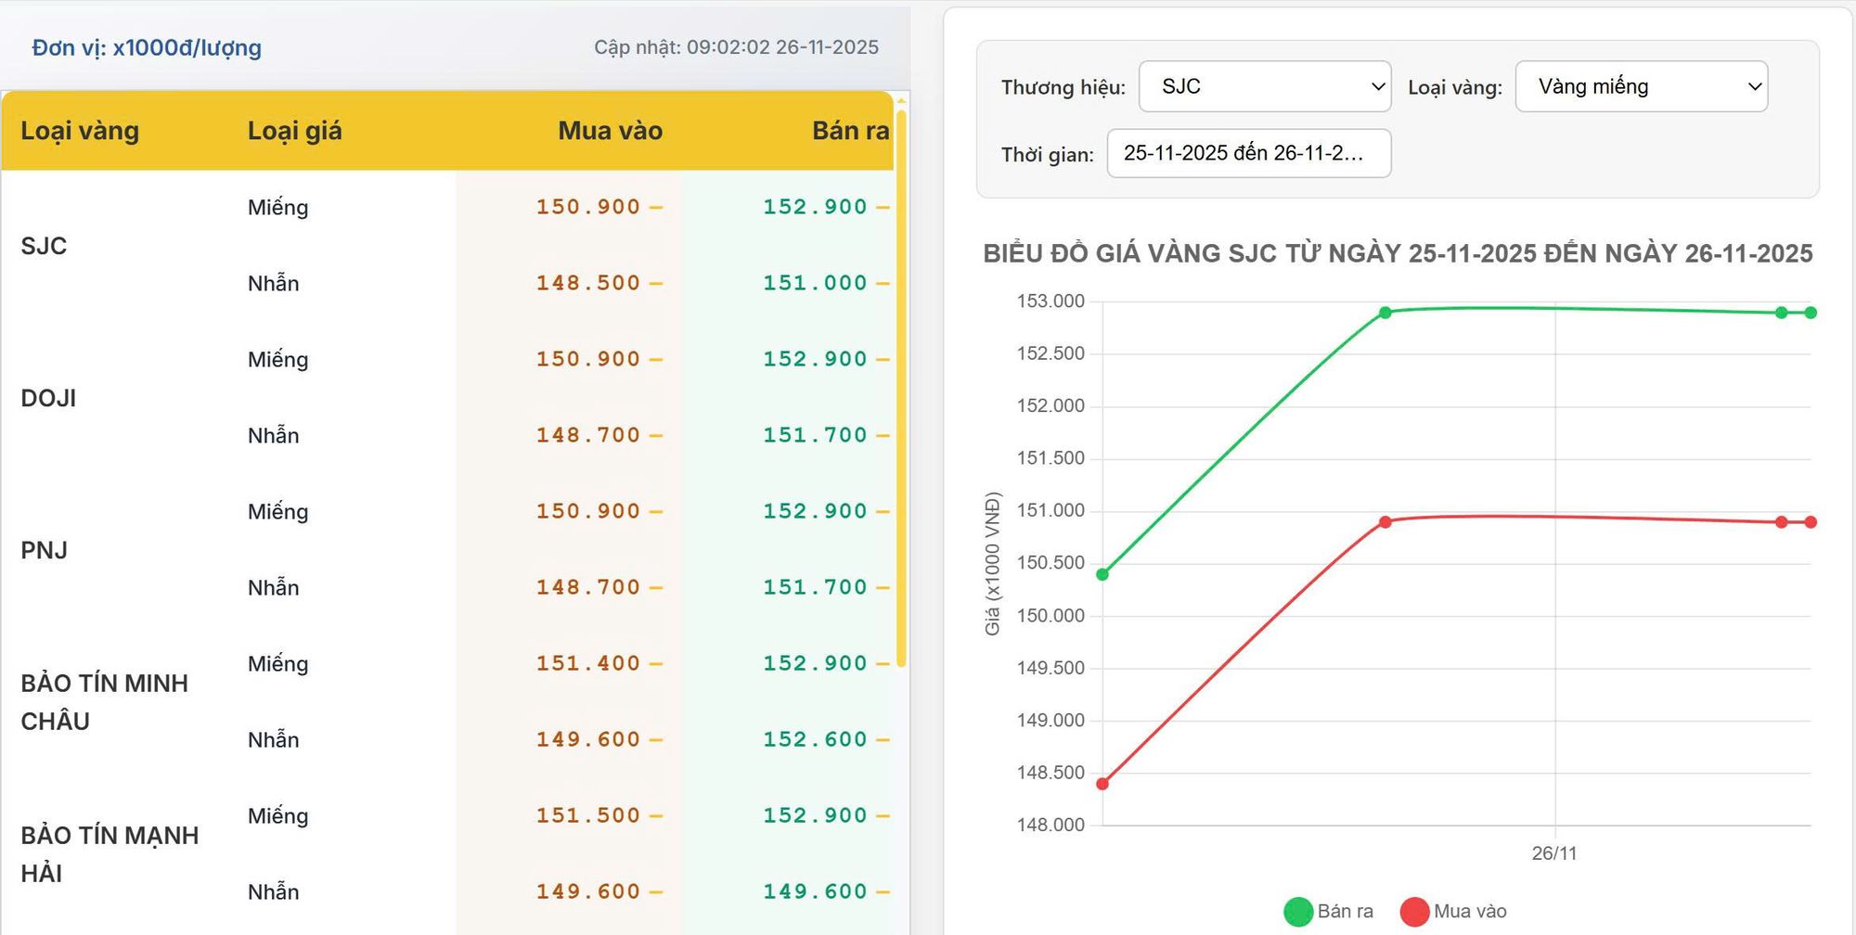Toggle the red Mua vào legend circle

[1414, 912]
